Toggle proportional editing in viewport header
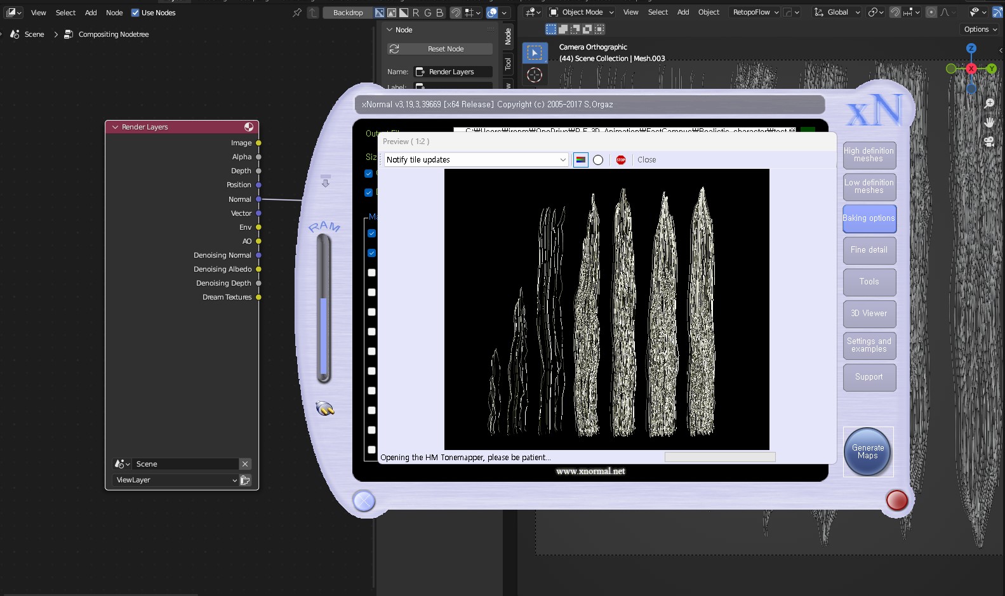The height and width of the screenshot is (596, 1005). (931, 12)
